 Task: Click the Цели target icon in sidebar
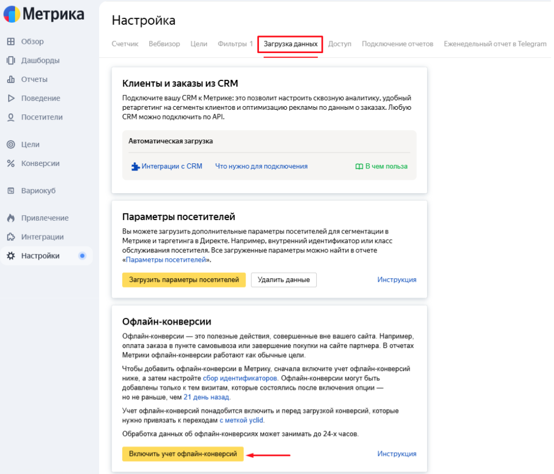[11, 144]
